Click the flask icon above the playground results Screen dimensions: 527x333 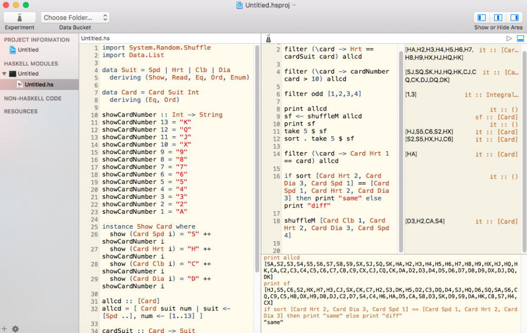(x=269, y=38)
